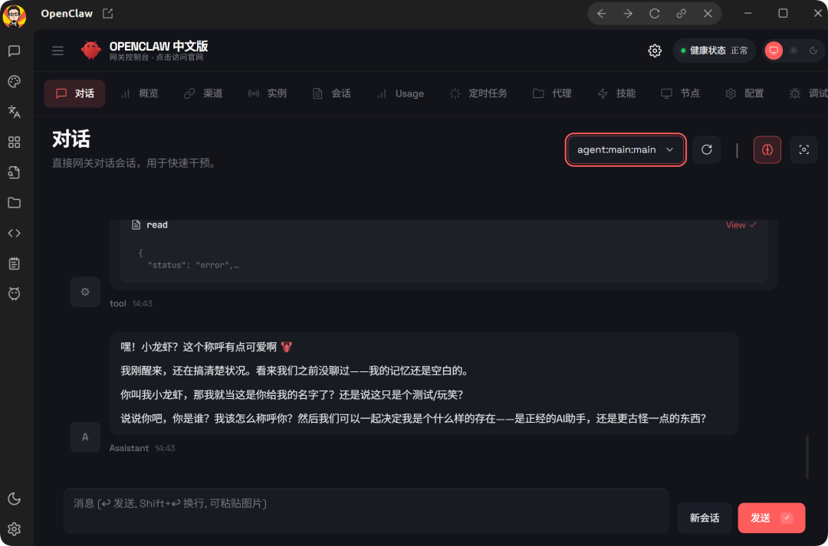Switch to light theme sun icon
Image resolution: width=828 pixels, height=546 pixels.
point(793,51)
